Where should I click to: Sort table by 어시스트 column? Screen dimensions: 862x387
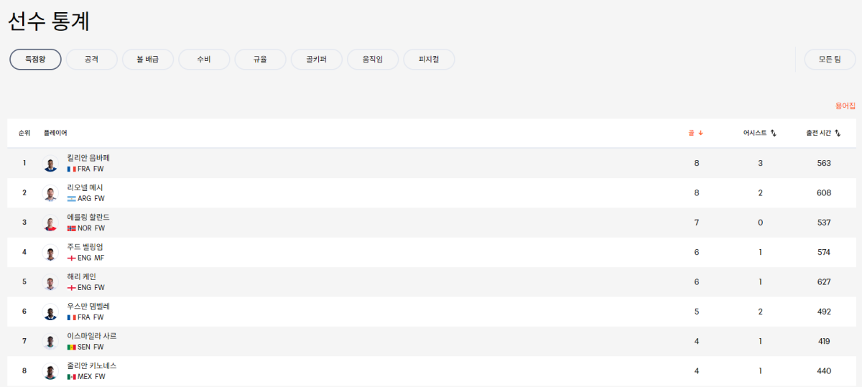(x=759, y=133)
